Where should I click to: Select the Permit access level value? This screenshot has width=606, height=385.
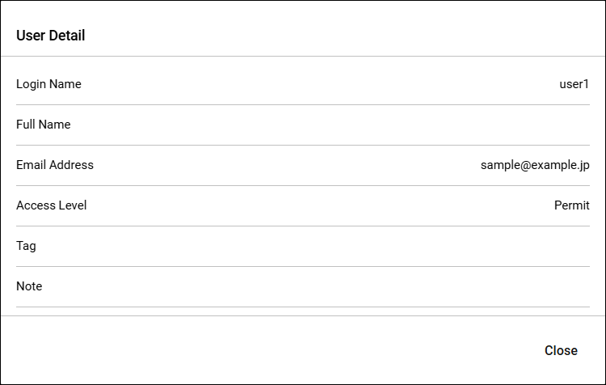tap(571, 205)
